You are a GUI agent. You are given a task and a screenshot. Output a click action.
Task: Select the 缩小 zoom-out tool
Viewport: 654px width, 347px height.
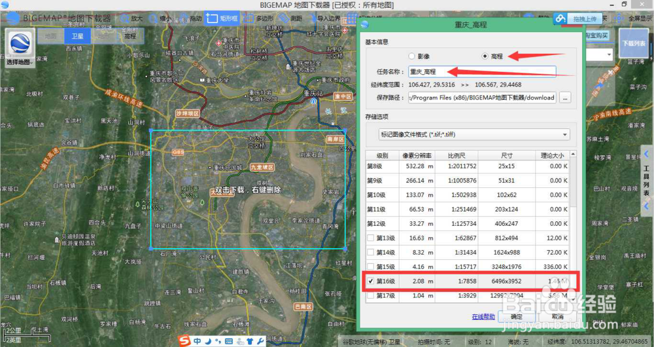click(160, 19)
